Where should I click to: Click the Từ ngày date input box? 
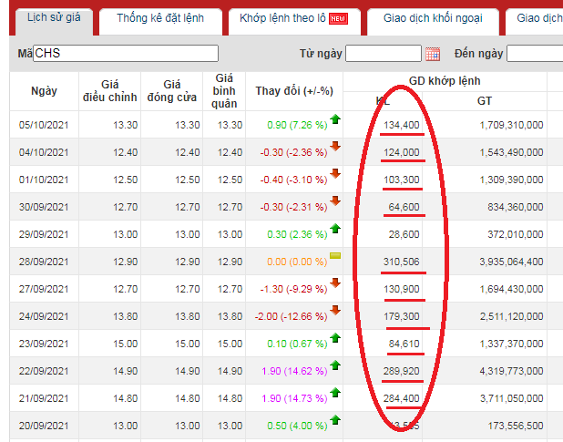(x=383, y=54)
